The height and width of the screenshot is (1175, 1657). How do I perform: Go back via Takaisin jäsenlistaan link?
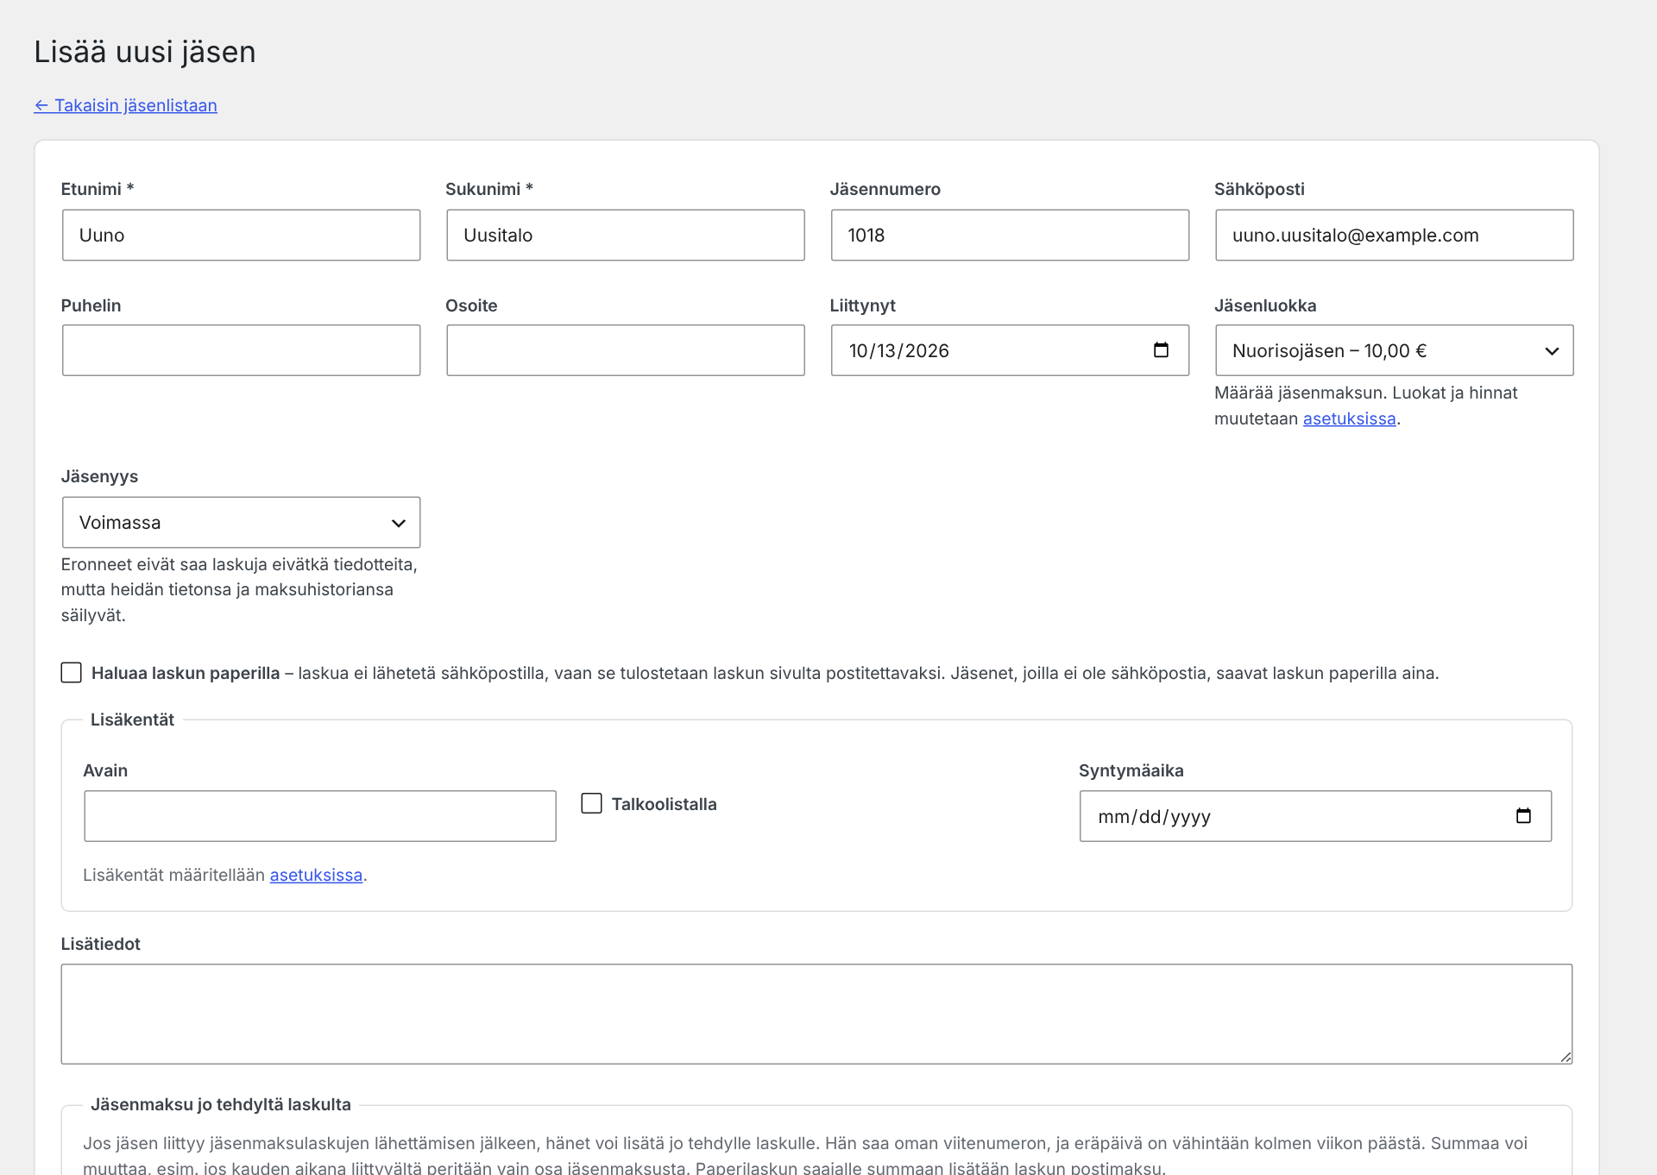tap(126, 105)
